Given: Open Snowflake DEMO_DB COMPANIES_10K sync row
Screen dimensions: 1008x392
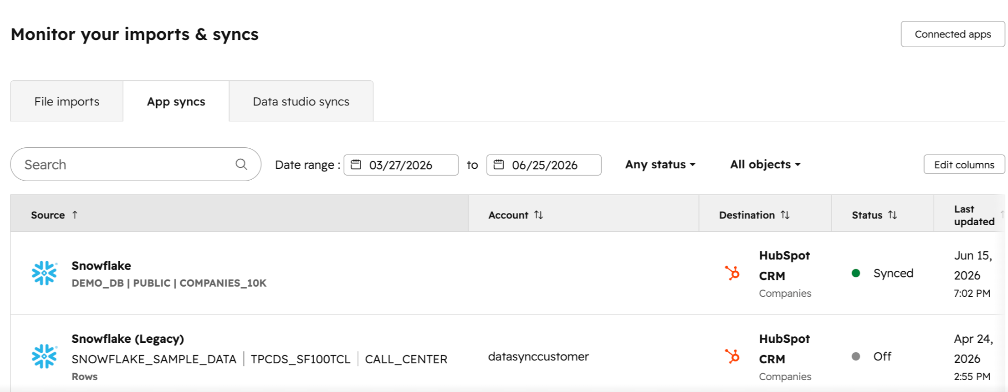Looking at the screenshot, I should (508, 273).
